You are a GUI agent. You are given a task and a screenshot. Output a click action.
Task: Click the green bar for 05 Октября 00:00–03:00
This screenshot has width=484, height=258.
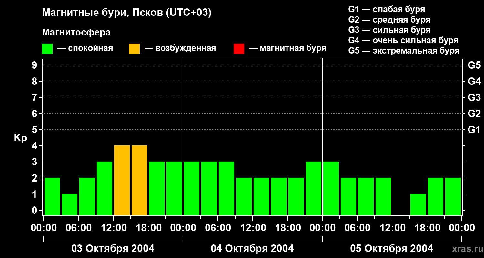pyautogui.click(x=331, y=188)
